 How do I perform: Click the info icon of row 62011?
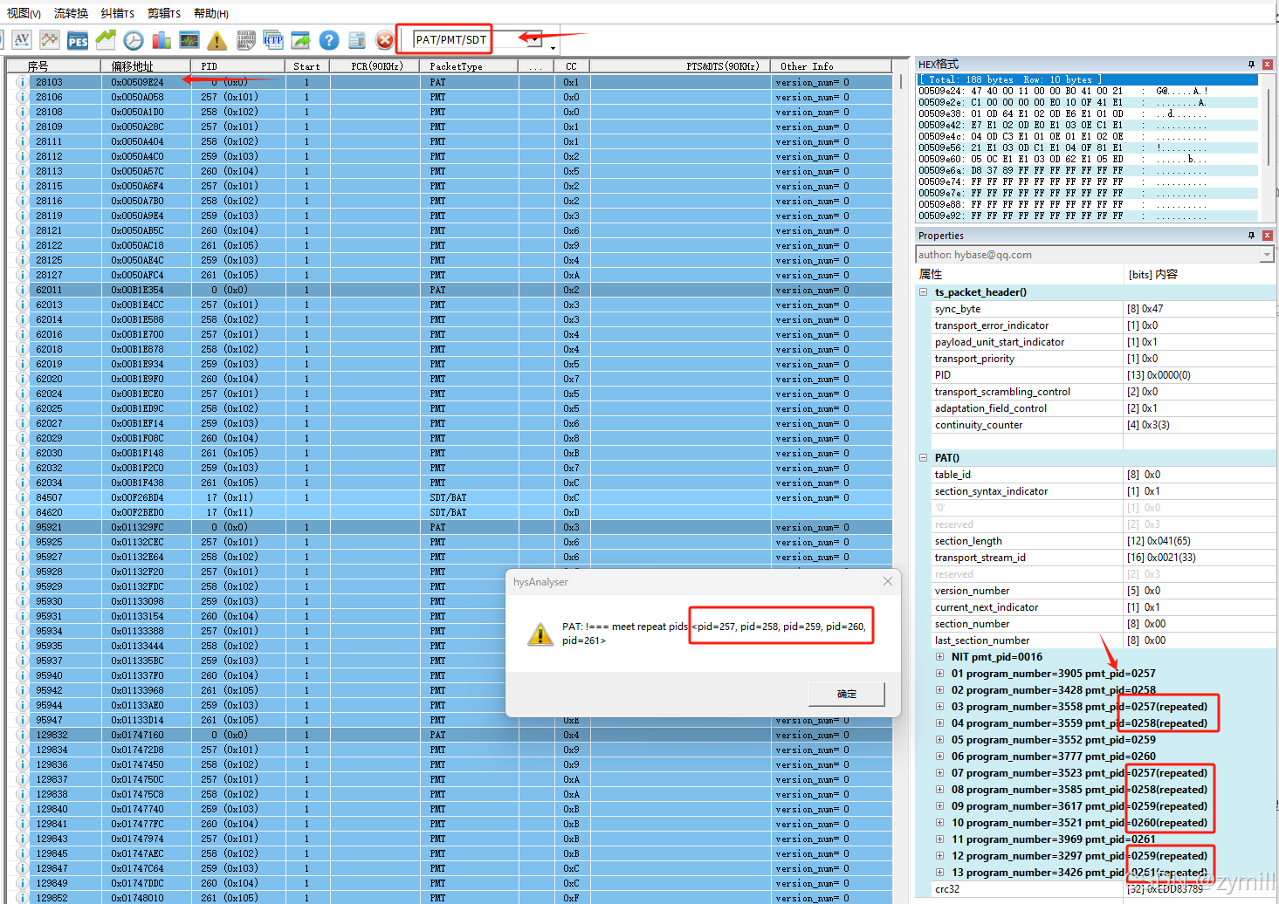(x=22, y=290)
